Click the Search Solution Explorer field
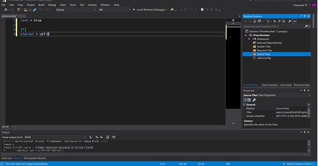318x166 pixels. point(273,26)
